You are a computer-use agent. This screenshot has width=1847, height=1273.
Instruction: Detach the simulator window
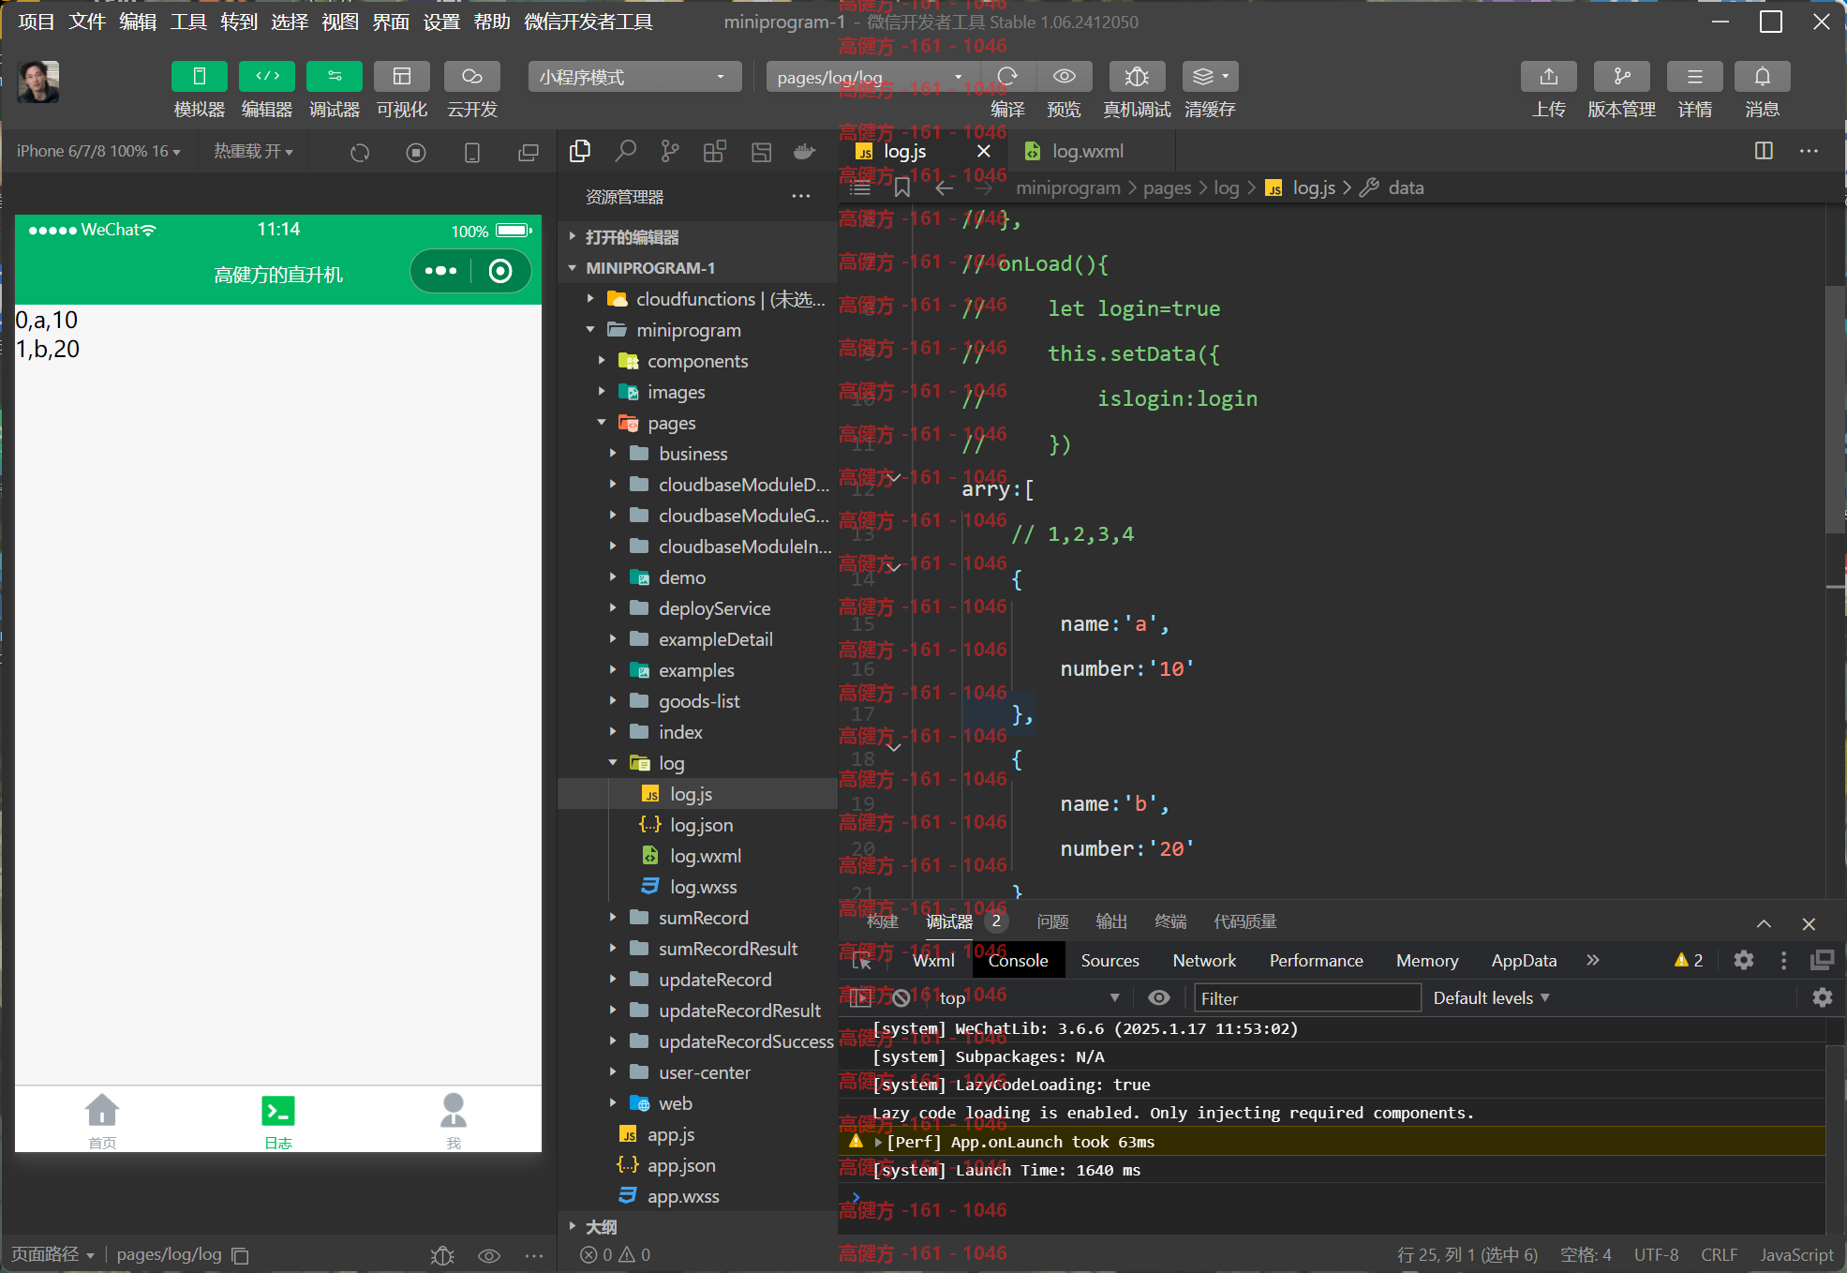(x=529, y=152)
